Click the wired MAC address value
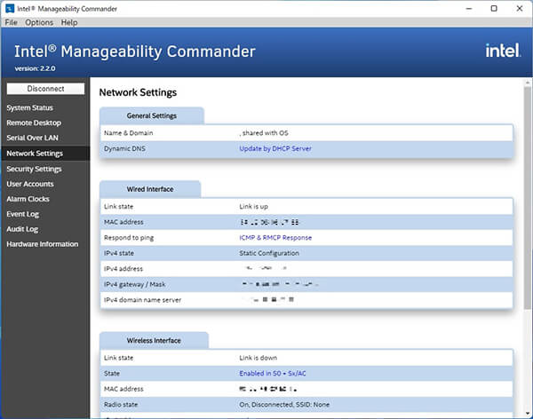Image resolution: width=533 pixels, height=419 pixels. tap(269, 222)
